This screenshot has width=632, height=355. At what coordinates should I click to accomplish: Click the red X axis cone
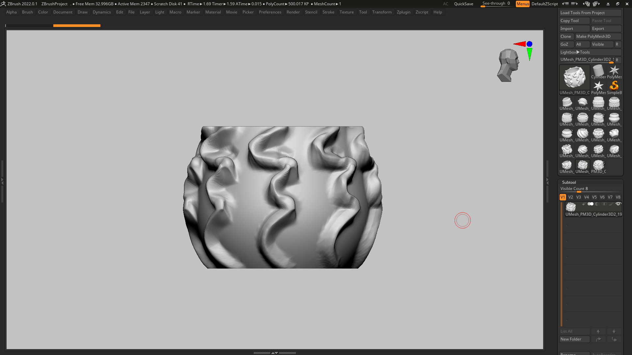click(519, 44)
